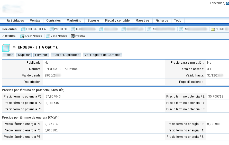Image resolution: width=229 pixels, height=145 pixels.
Task: Click the Eliminar button
Action: pos(41,55)
